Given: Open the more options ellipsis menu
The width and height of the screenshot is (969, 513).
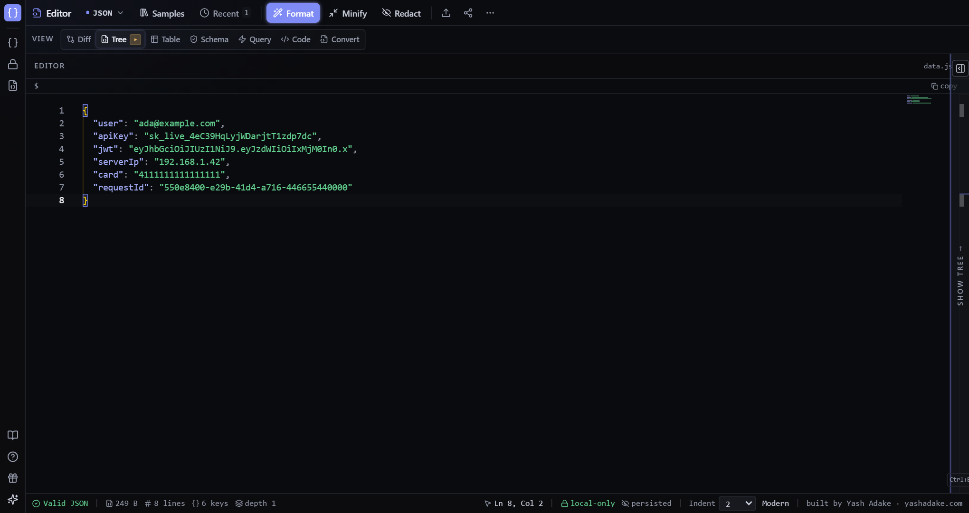Looking at the screenshot, I should pos(490,13).
